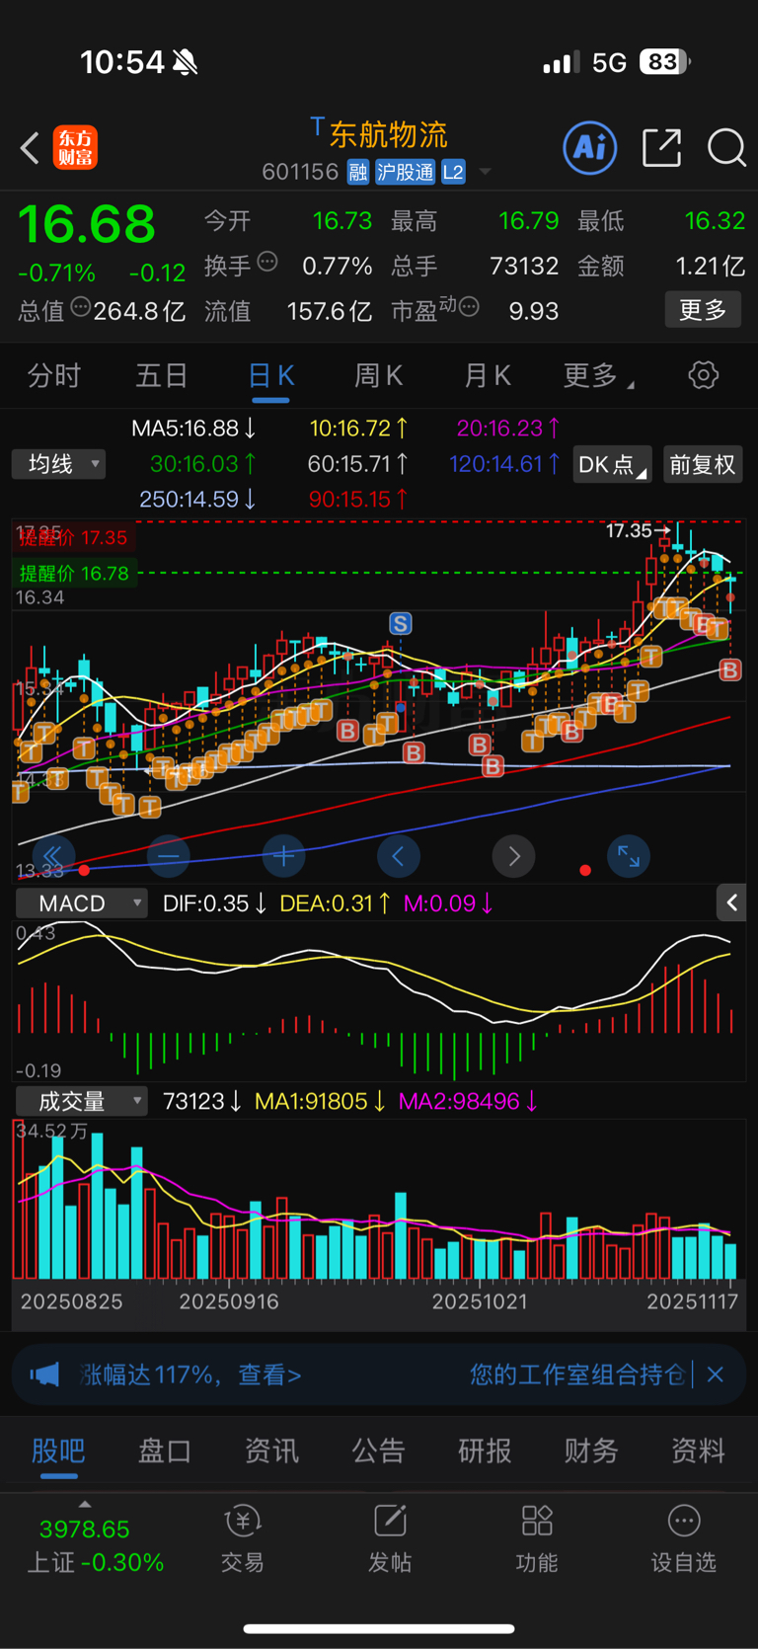The image size is (758, 1649).
Task: Open 研报 tab
Action: pyautogui.click(x=485, y=1451)
